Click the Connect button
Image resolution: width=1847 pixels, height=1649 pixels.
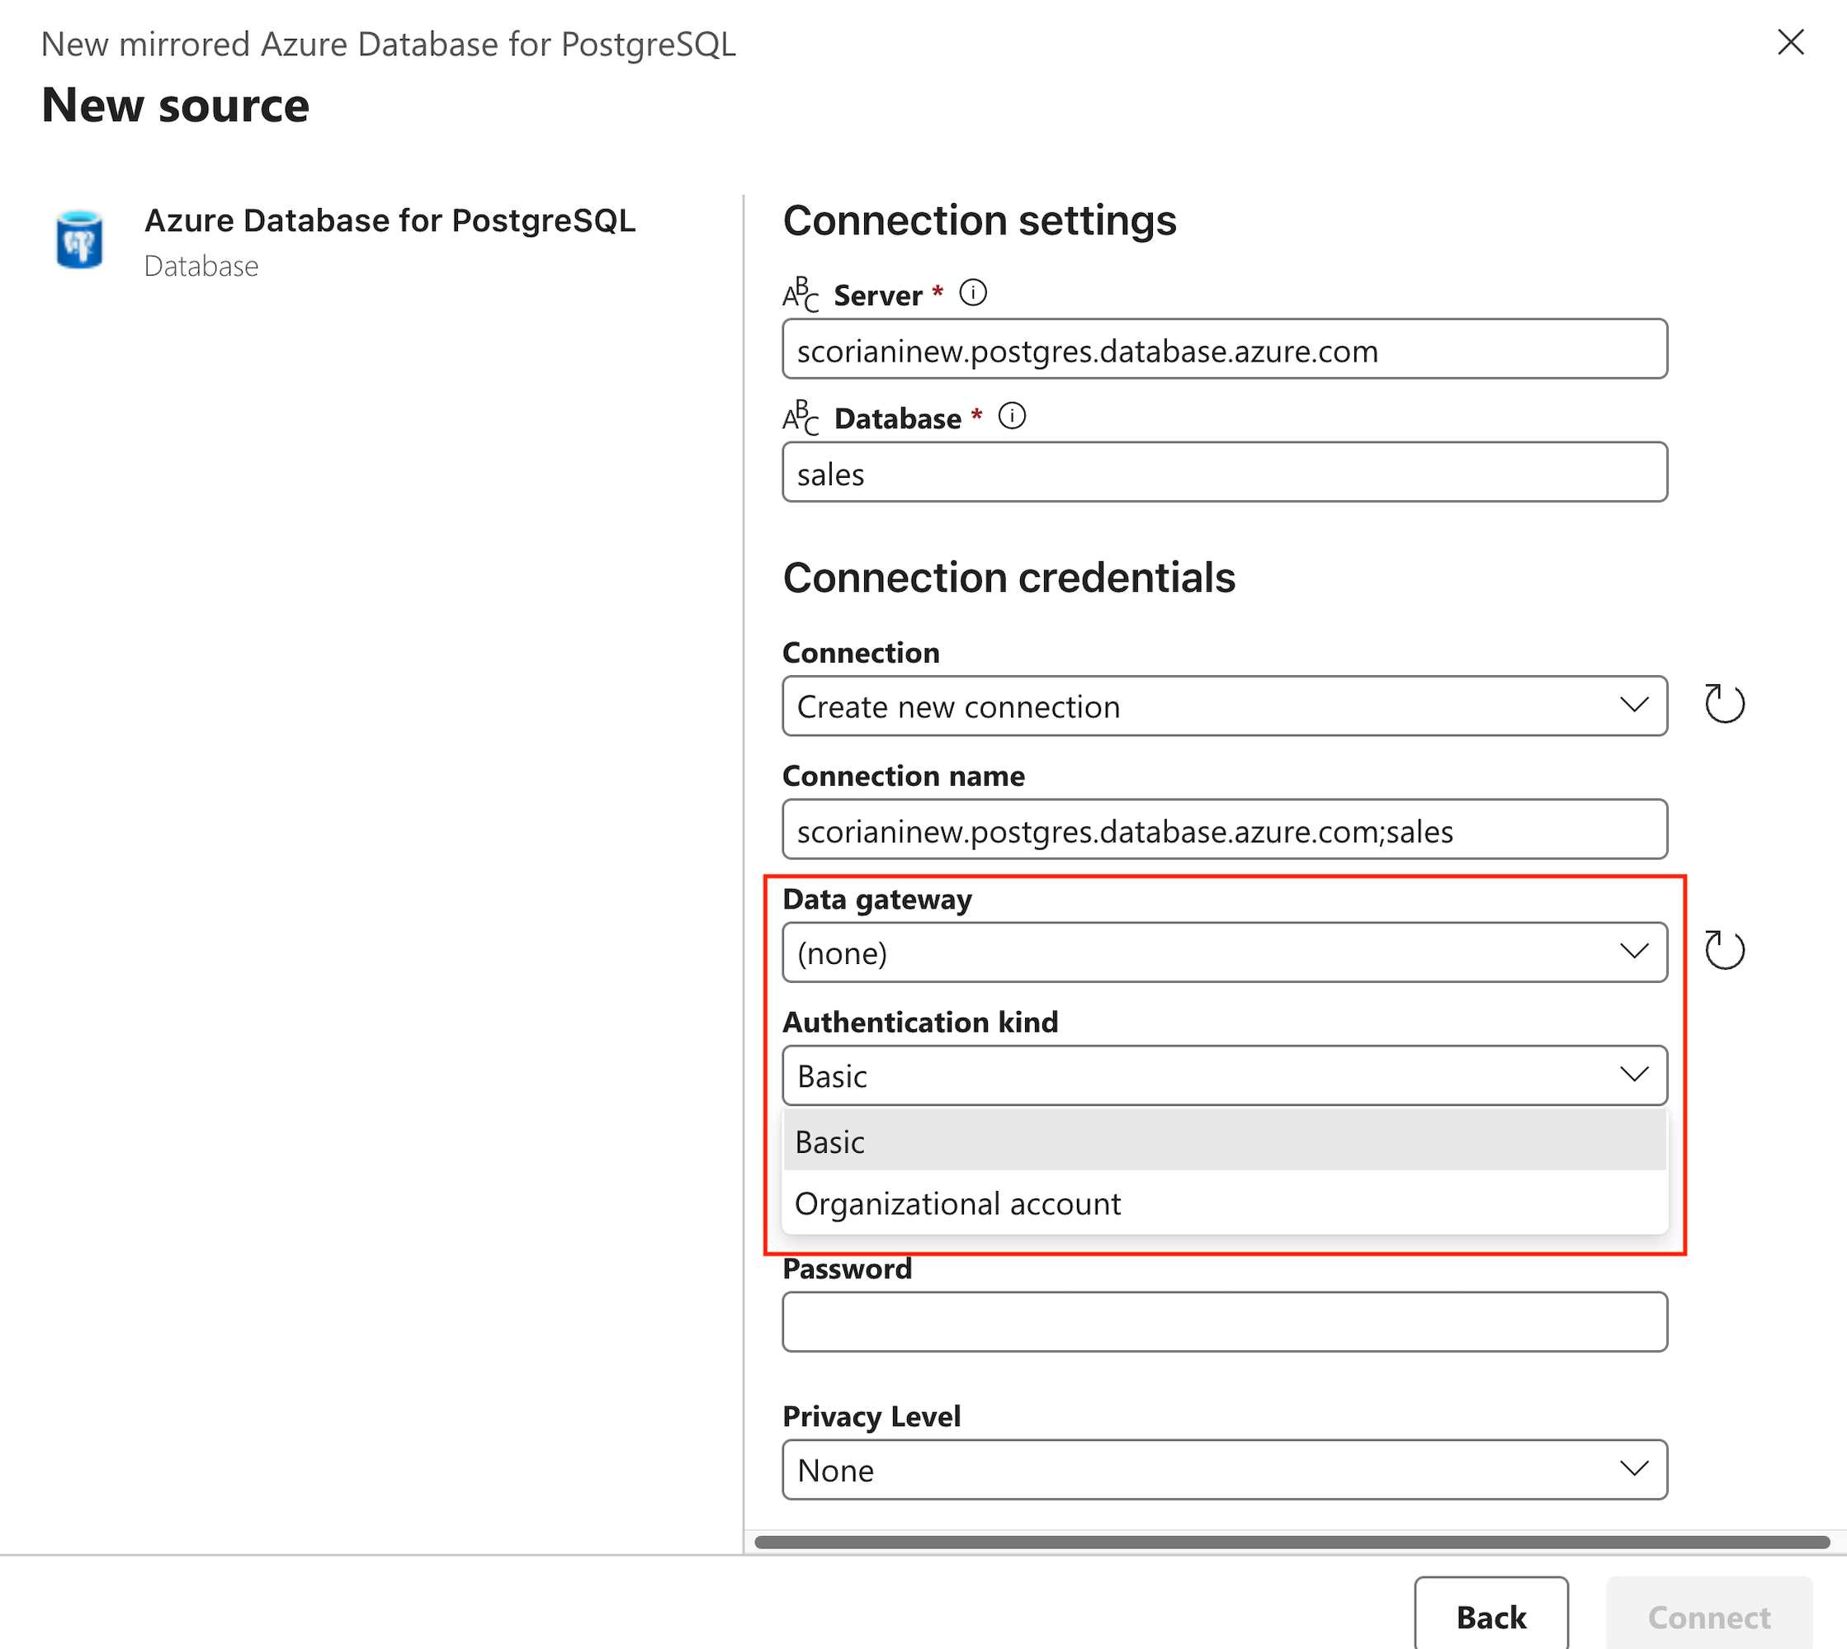[1708, 1616]
